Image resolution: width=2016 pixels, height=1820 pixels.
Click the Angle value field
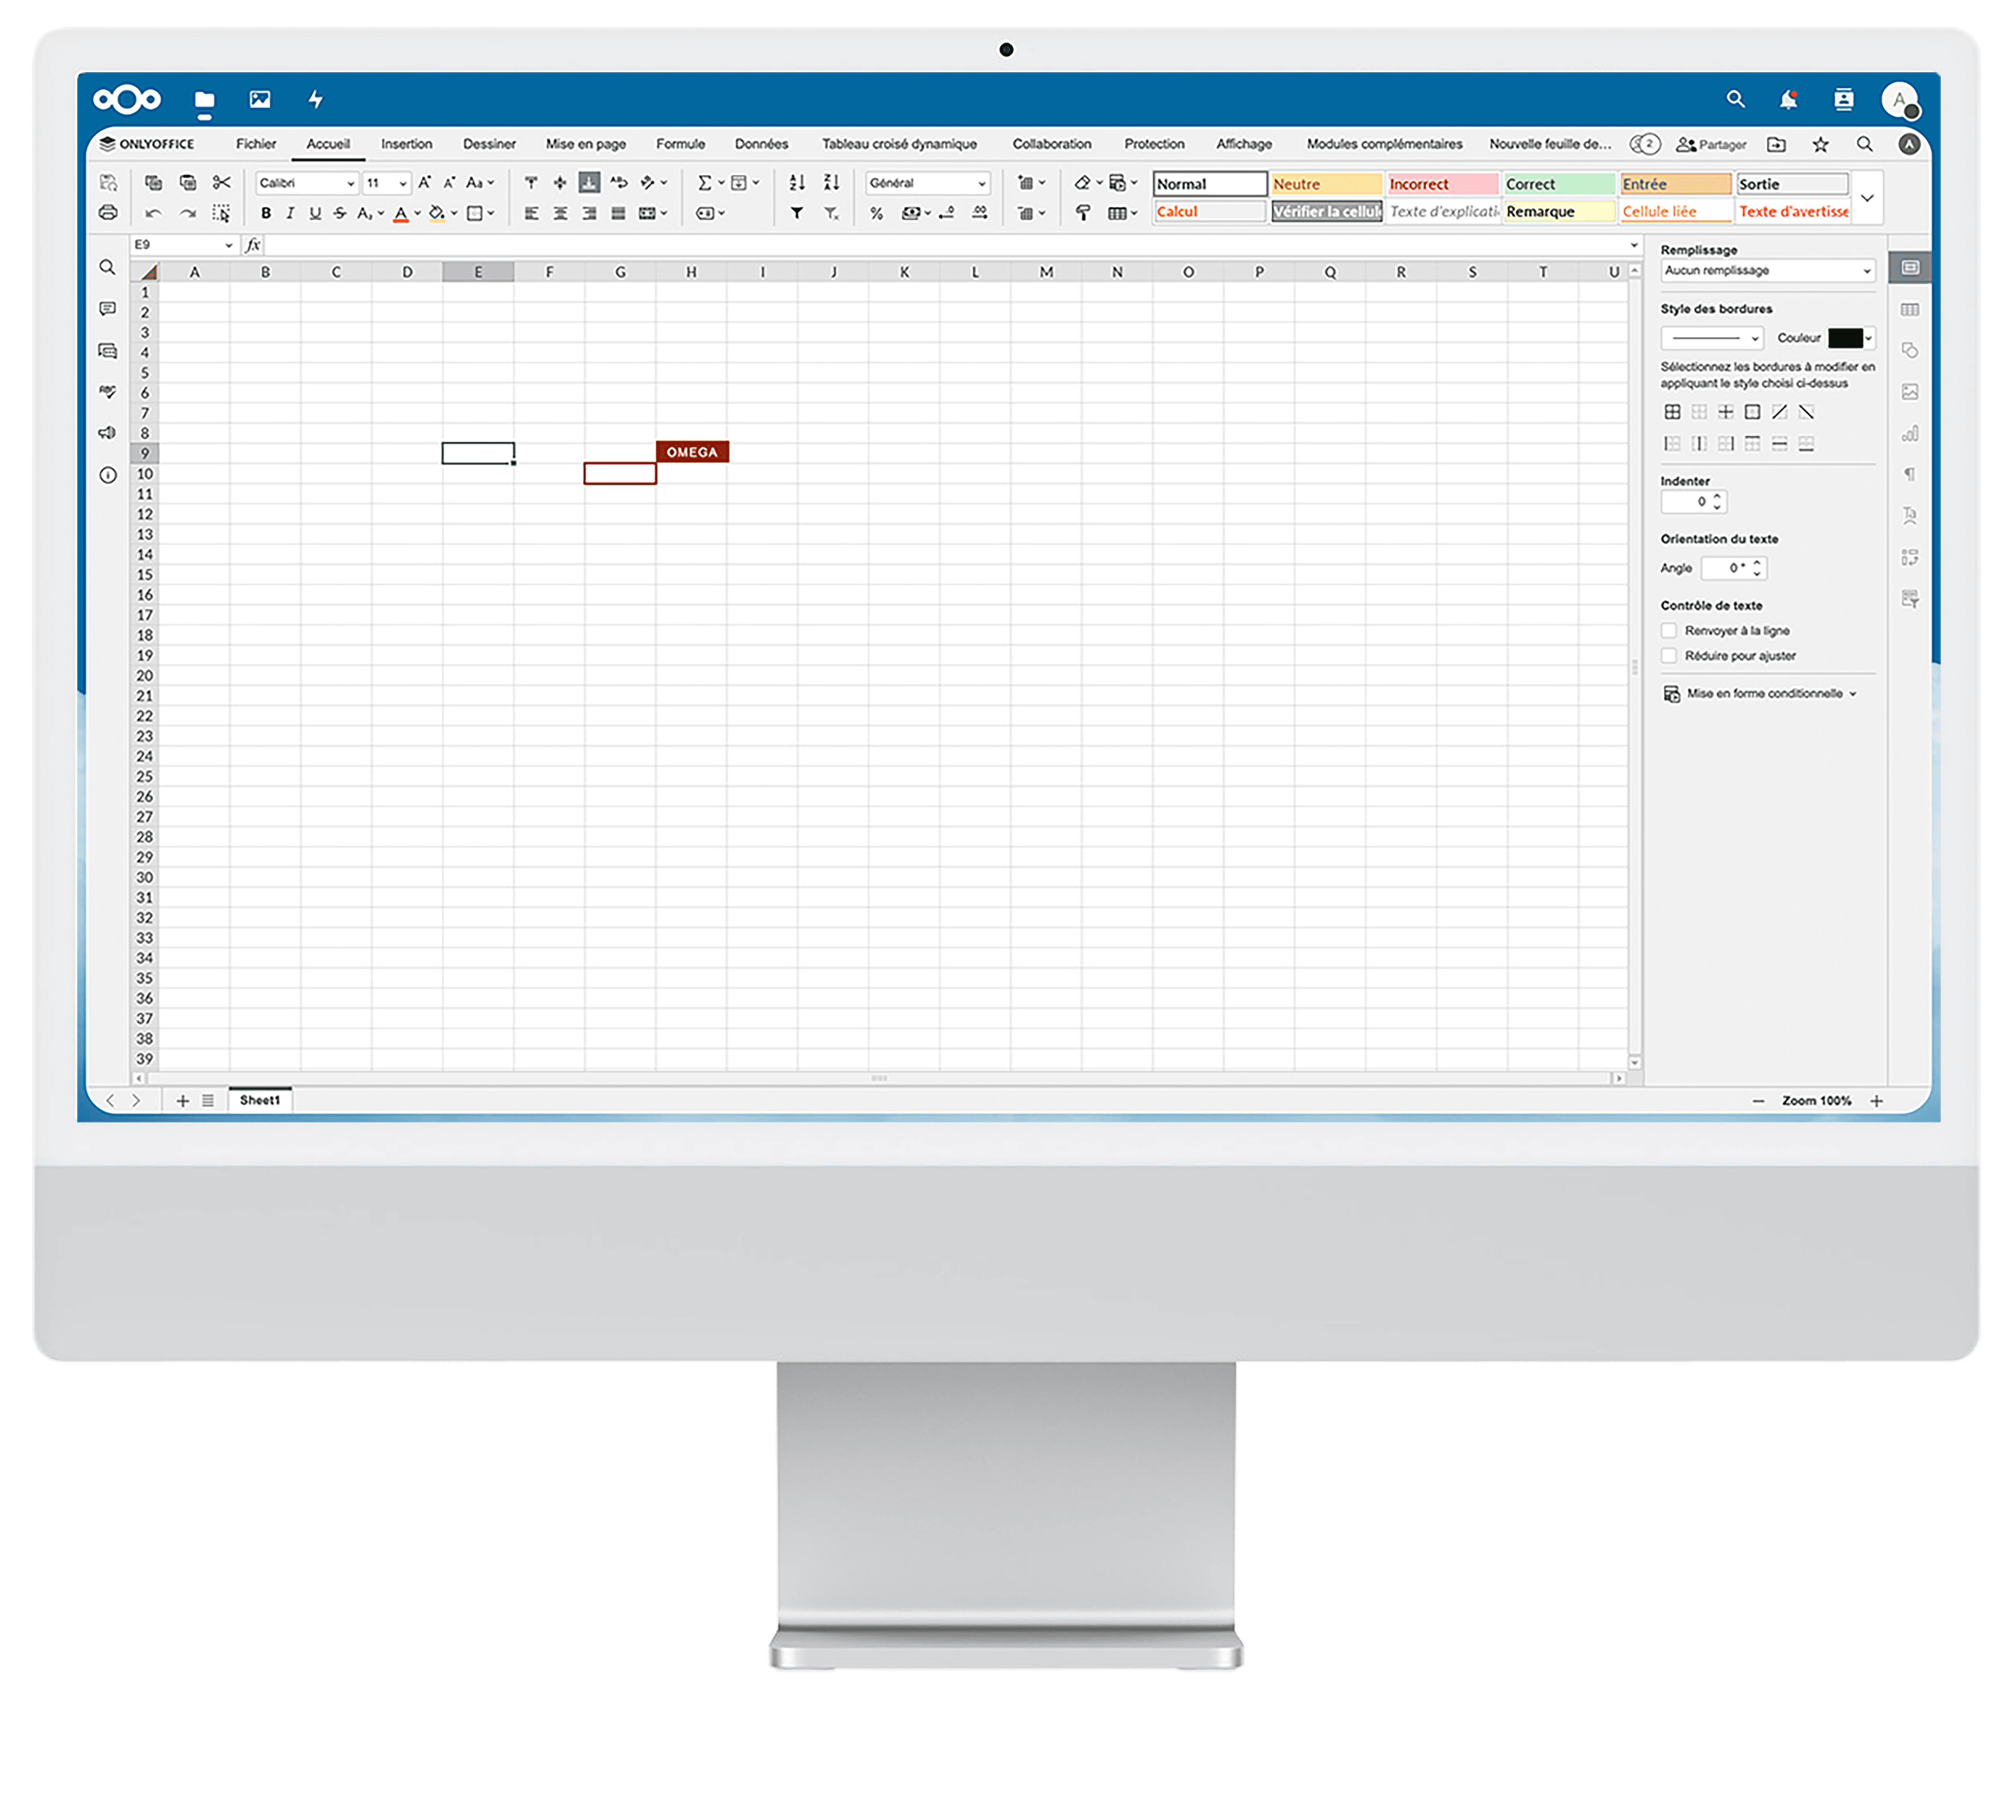click(x=1734, y=568)
